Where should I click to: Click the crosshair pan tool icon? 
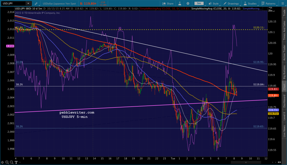tap(2, 162)
